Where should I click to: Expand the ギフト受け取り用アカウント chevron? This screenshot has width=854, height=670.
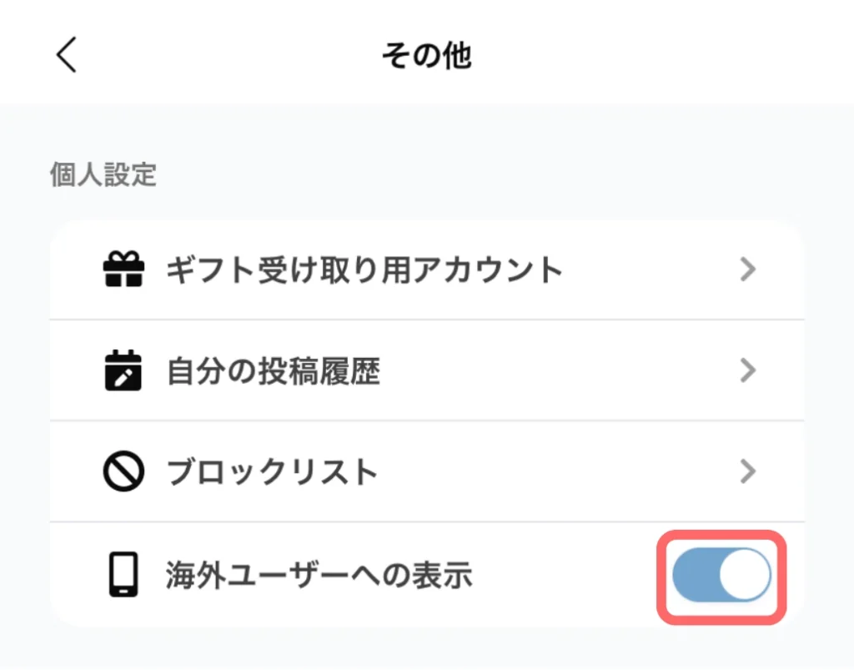pos(748,270)
